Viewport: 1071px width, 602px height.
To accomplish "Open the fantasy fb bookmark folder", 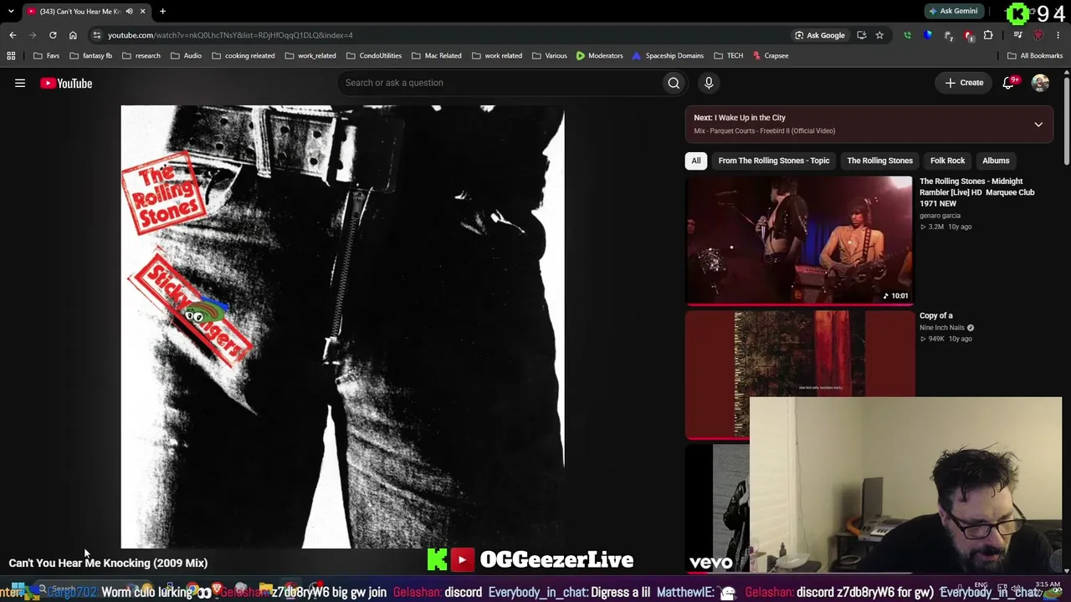I will point(90,56).
